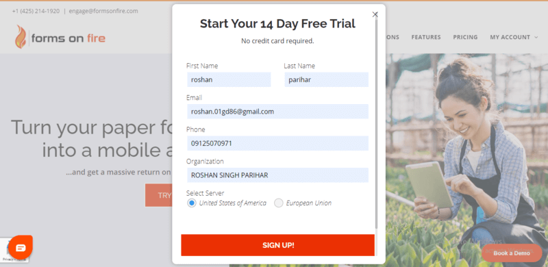548x267 pixels.
Task: Open the orange chat widget icon
Action: [21, 248]
